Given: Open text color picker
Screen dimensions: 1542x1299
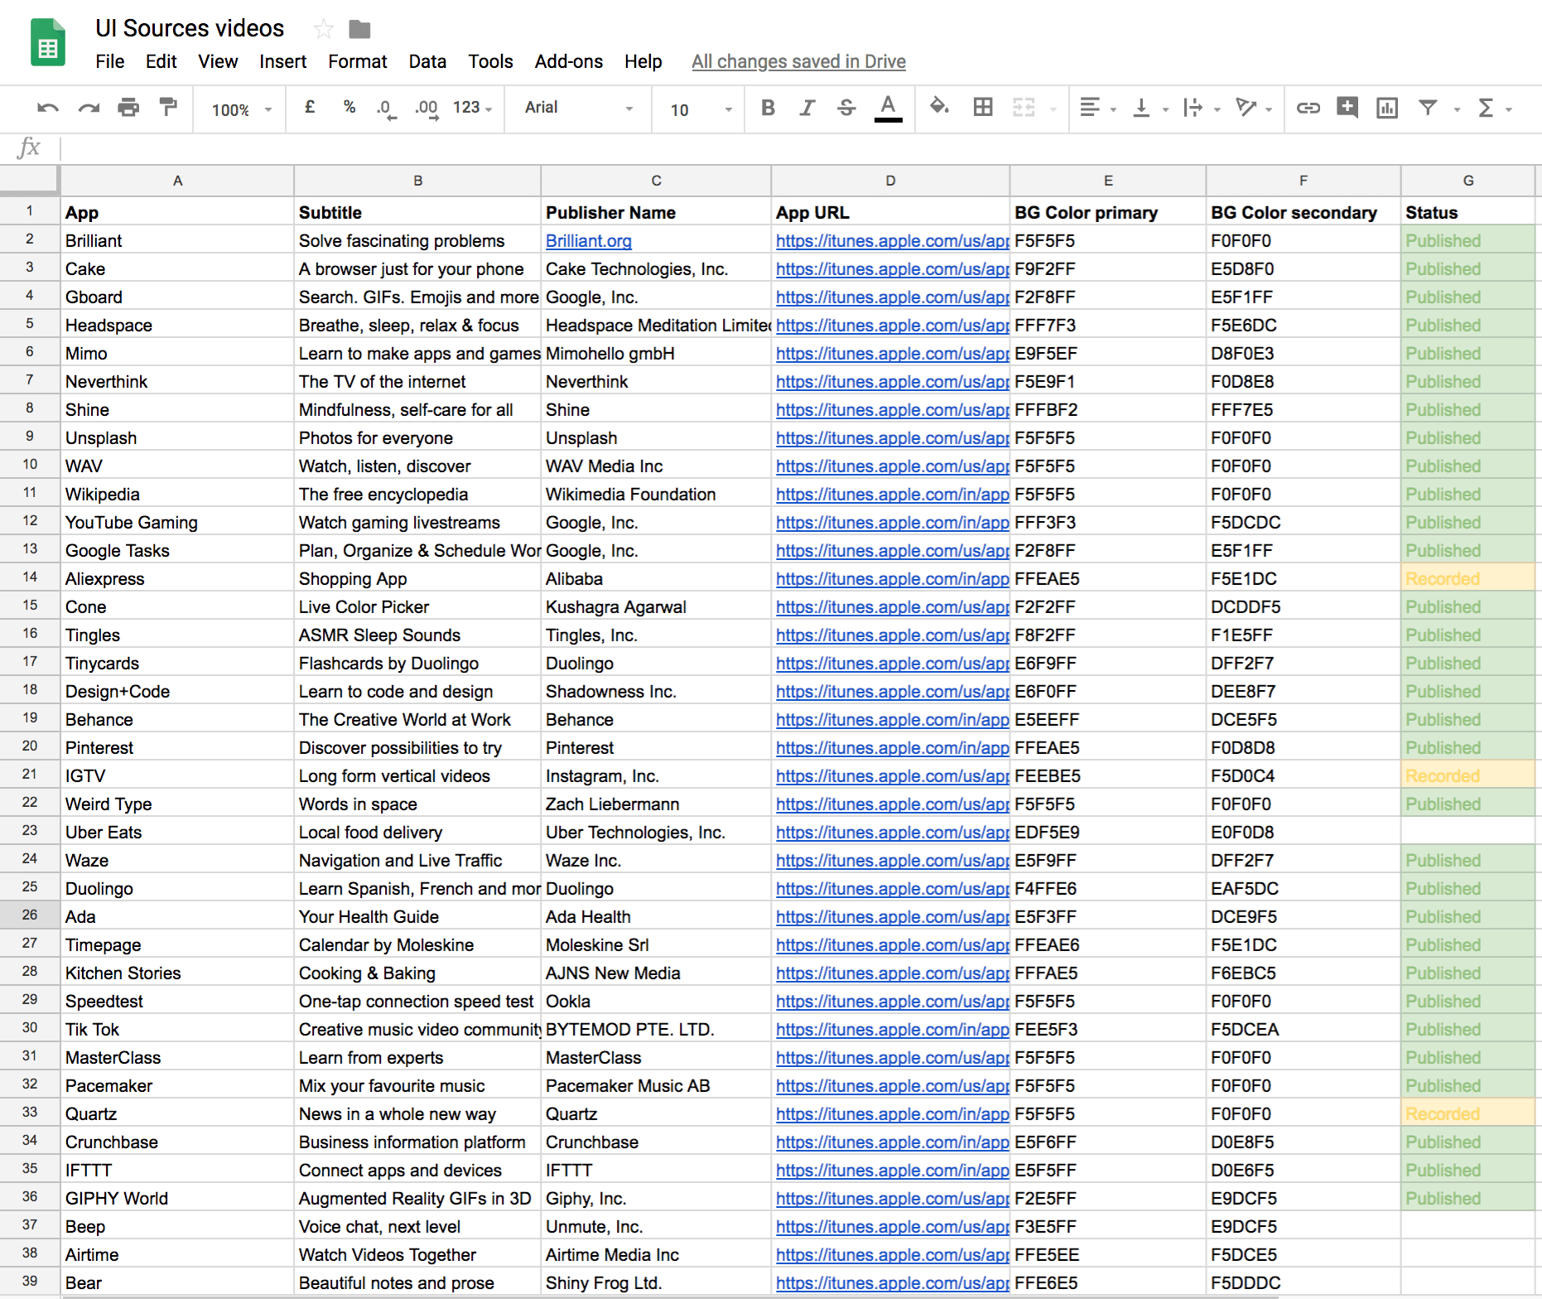Looking at the screenshot, I should (x=888, y=108).
